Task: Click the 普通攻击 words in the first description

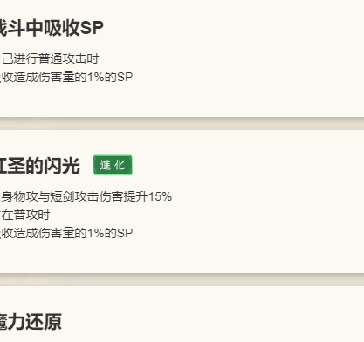Action: pos(62,58)
